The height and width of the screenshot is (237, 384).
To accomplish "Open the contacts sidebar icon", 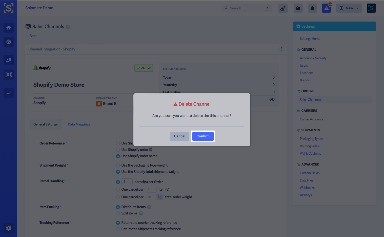I will pos(8,60).
